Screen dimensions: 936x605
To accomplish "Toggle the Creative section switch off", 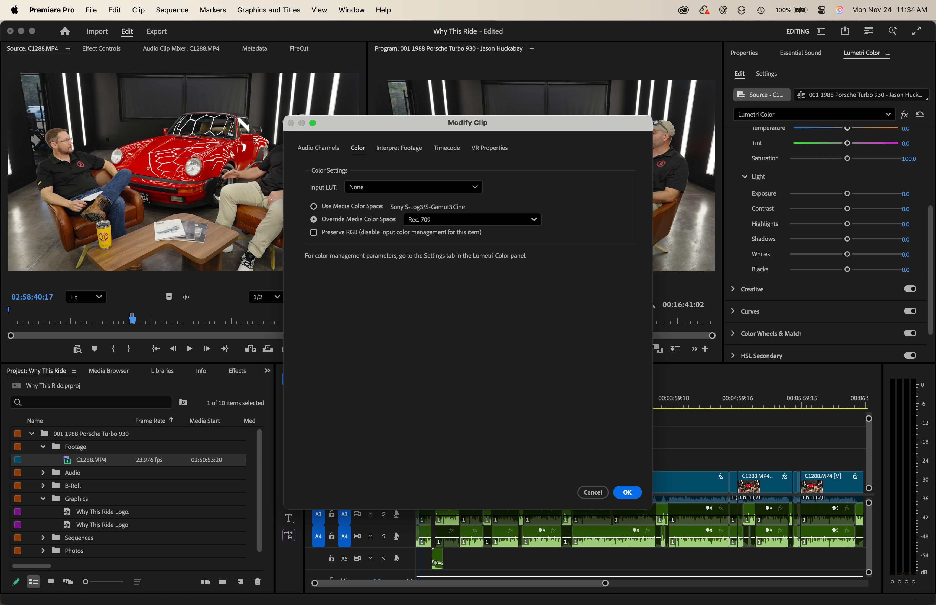I will pyautogui.click(x=910, y=289).
